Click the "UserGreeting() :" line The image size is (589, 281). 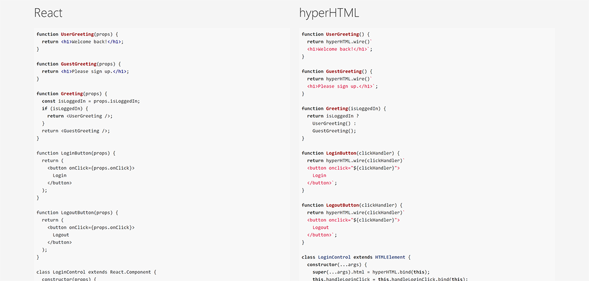tap(334, 124)
